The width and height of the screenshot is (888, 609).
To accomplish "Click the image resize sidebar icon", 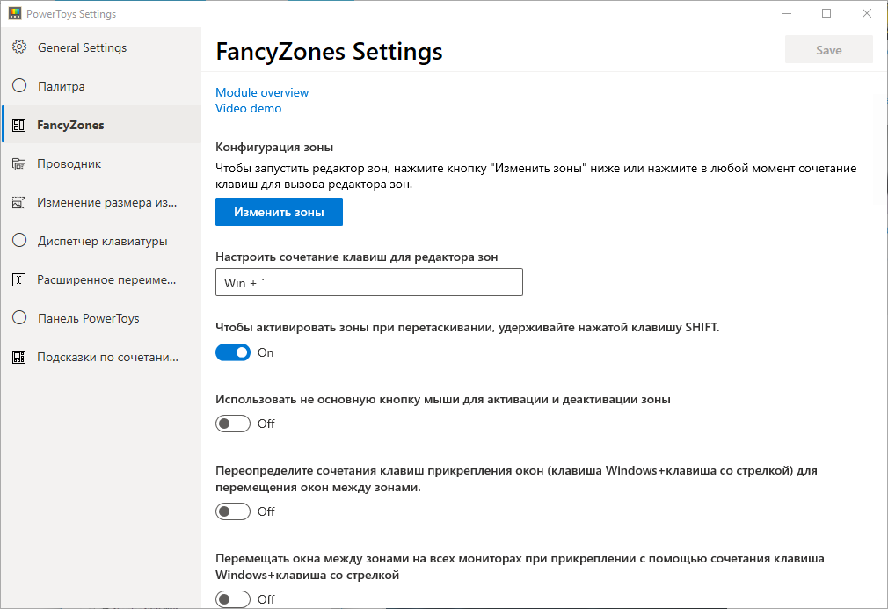I will tap(19, 202).
